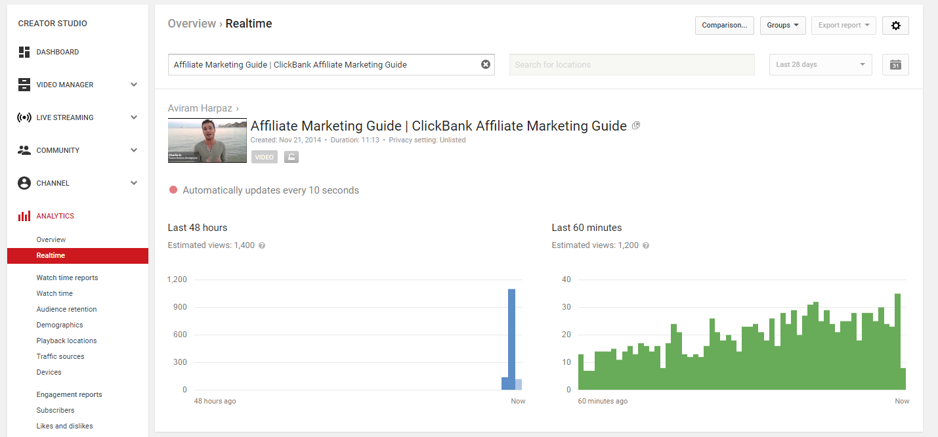The height and width of the screenshot is (437, 938).
Task: Select Overview under Analytics
Action: tap(51, 240)
